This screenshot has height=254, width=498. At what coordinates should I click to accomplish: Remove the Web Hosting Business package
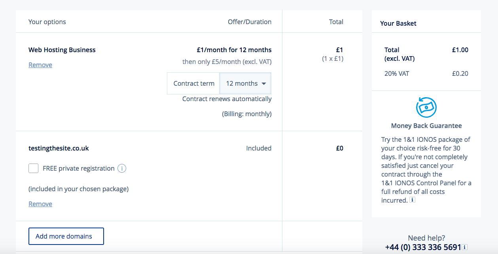40,64
